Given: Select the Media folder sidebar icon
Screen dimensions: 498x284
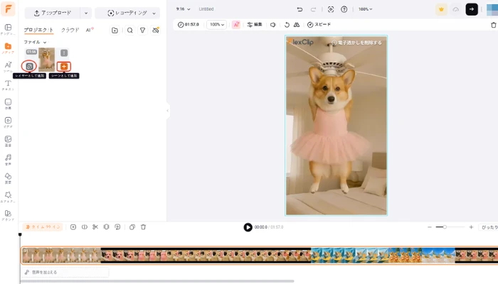Looking at the screenshot, I should pyautogui.click(x=8, y=48).
